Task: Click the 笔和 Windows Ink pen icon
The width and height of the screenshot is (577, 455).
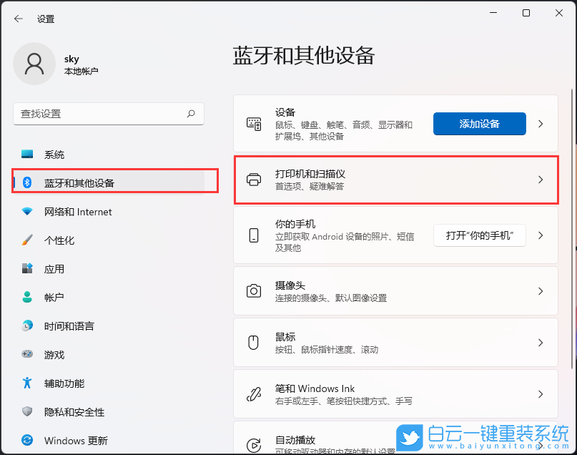Action: pos(254,393)
